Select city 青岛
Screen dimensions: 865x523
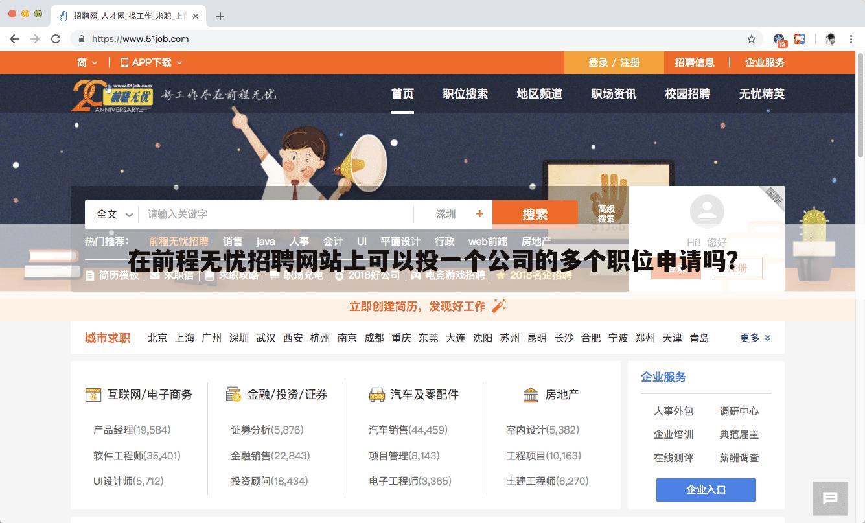click(x=699, y=338)
